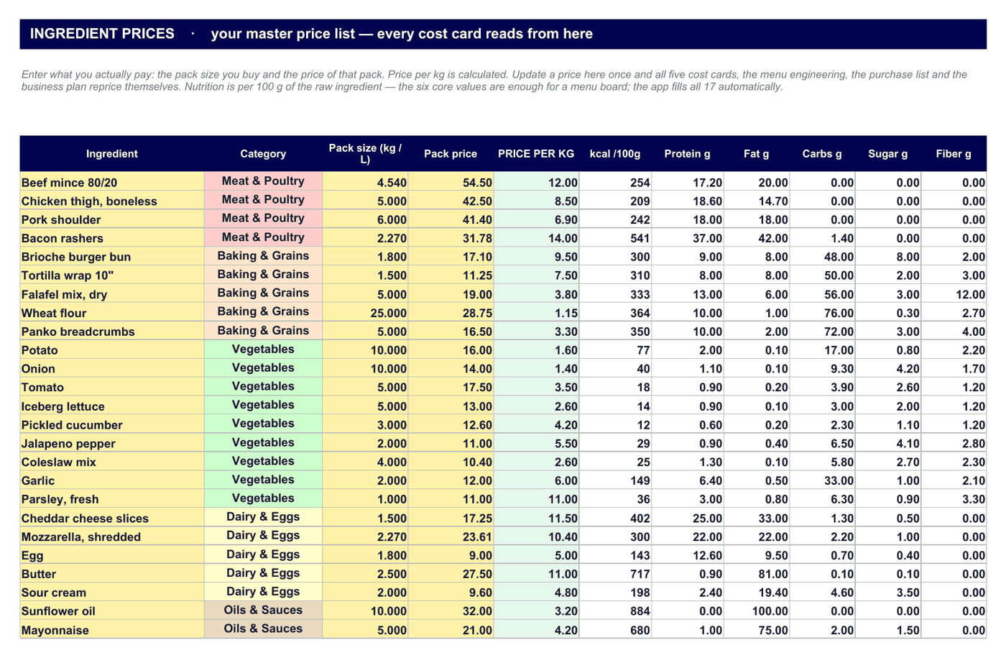Select the Ingredient column header
The width and height of the screenshot is (1006, 658).
click(112, 154)
